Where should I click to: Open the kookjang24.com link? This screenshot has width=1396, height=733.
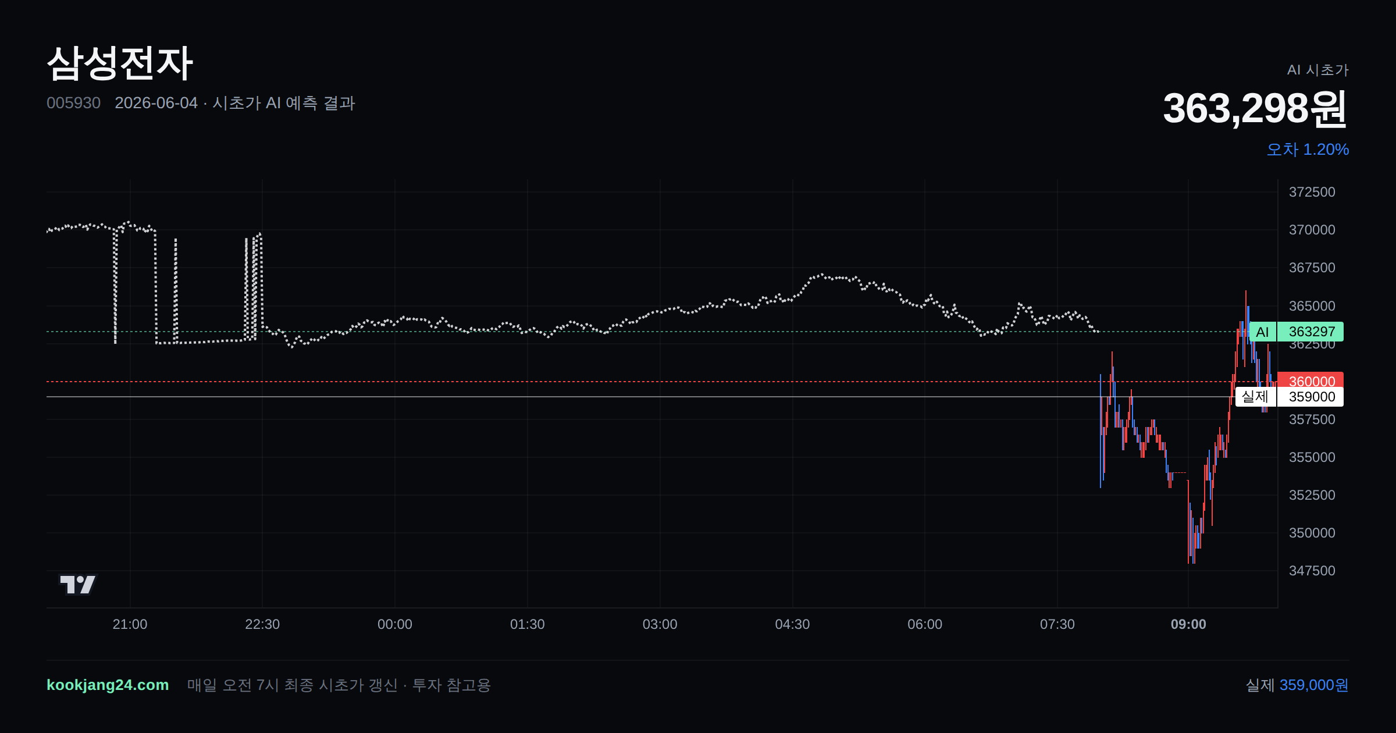click(x=108, y=685)
